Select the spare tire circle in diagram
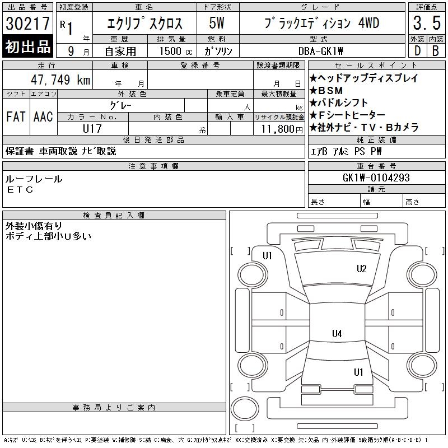This screenshot has width=448, height=448. point(245,409)
